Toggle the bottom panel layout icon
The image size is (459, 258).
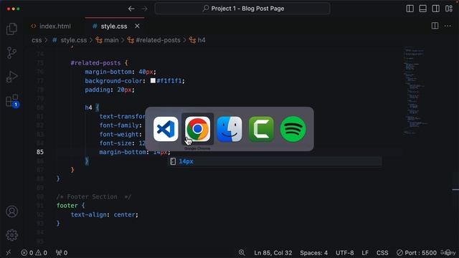point(422,9)
